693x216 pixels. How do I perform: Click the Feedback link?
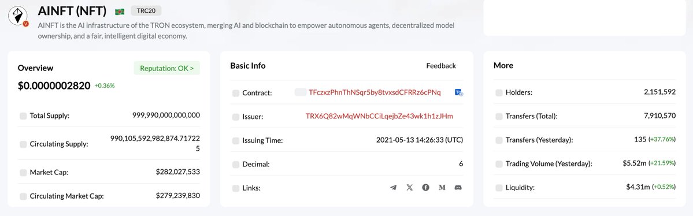point(440,66)
